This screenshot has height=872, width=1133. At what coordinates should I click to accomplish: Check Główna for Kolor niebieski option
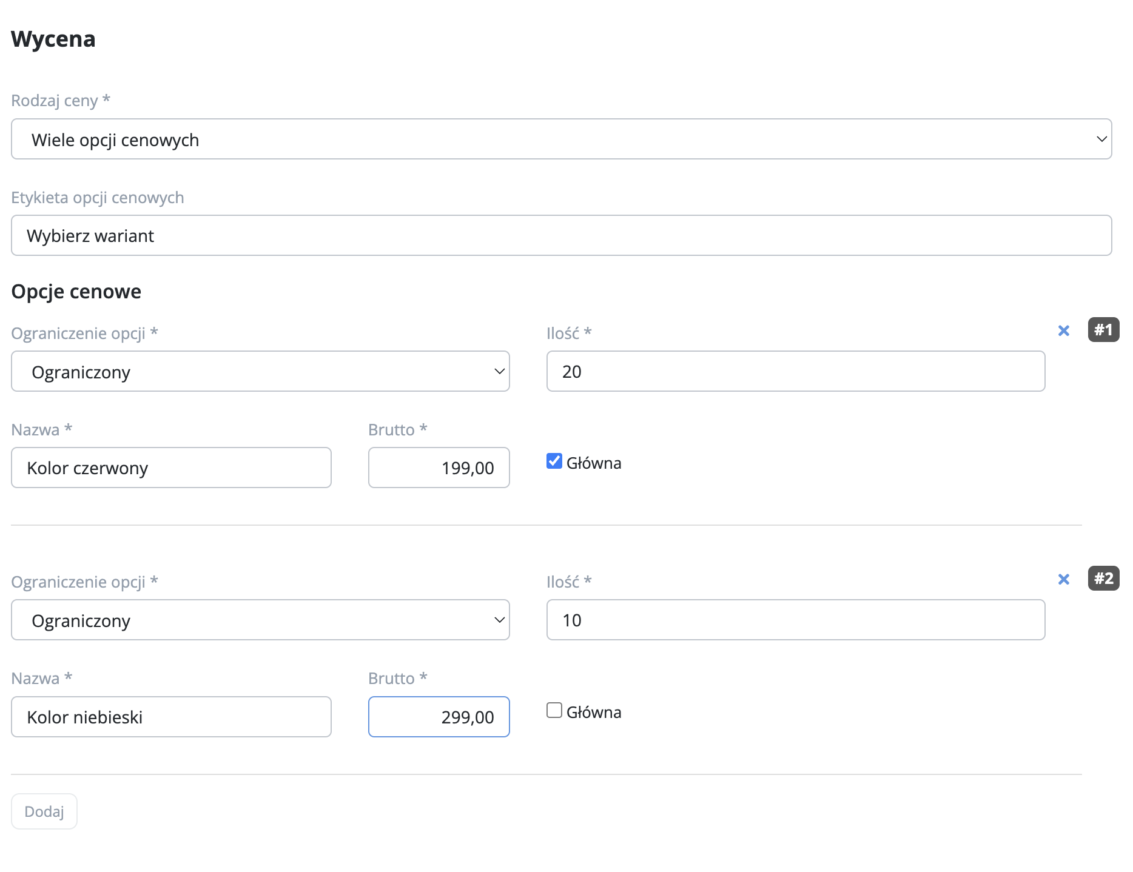pos(554,710)
